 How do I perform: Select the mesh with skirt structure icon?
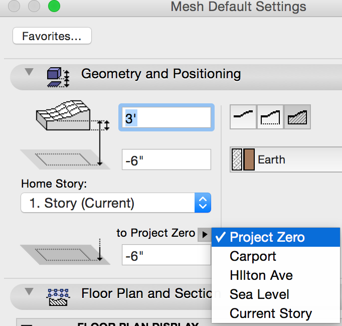tap(271, 117)
